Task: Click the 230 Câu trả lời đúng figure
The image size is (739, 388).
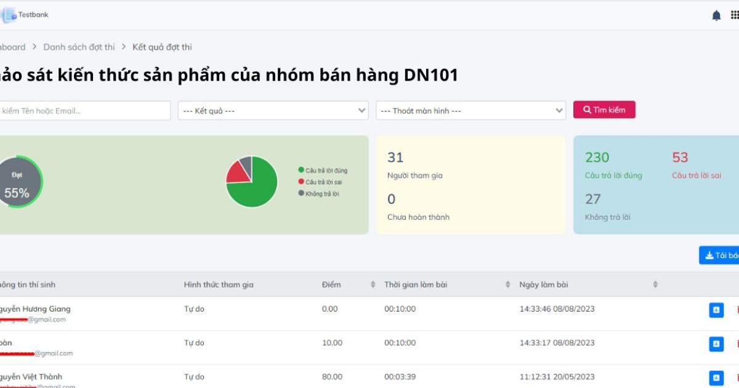Action: click(597, 158)
